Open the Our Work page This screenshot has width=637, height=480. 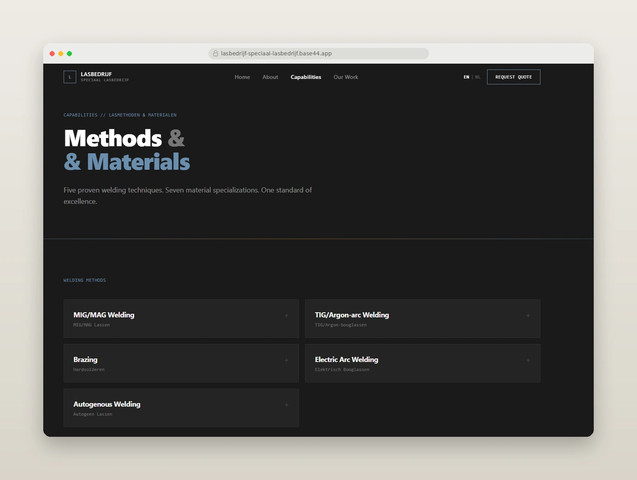pos(346,77)
